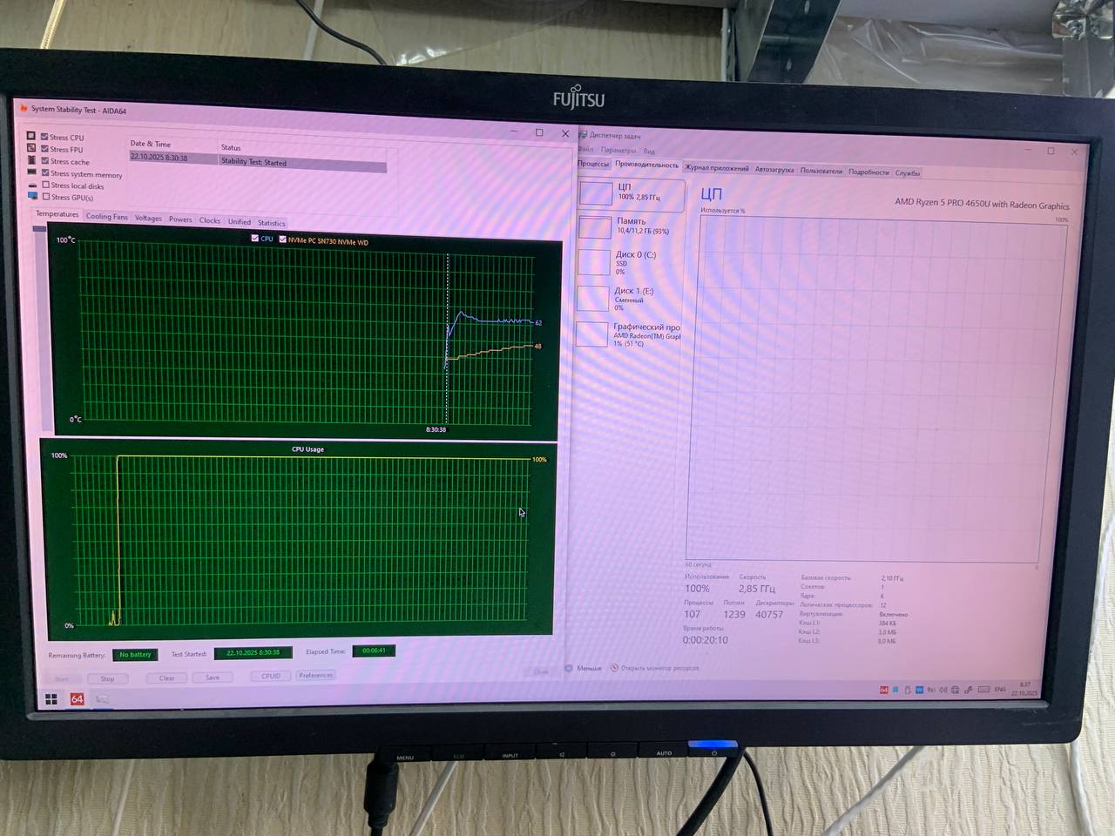Select the Диск 0 (C:) graph

[x=594, y=262]
